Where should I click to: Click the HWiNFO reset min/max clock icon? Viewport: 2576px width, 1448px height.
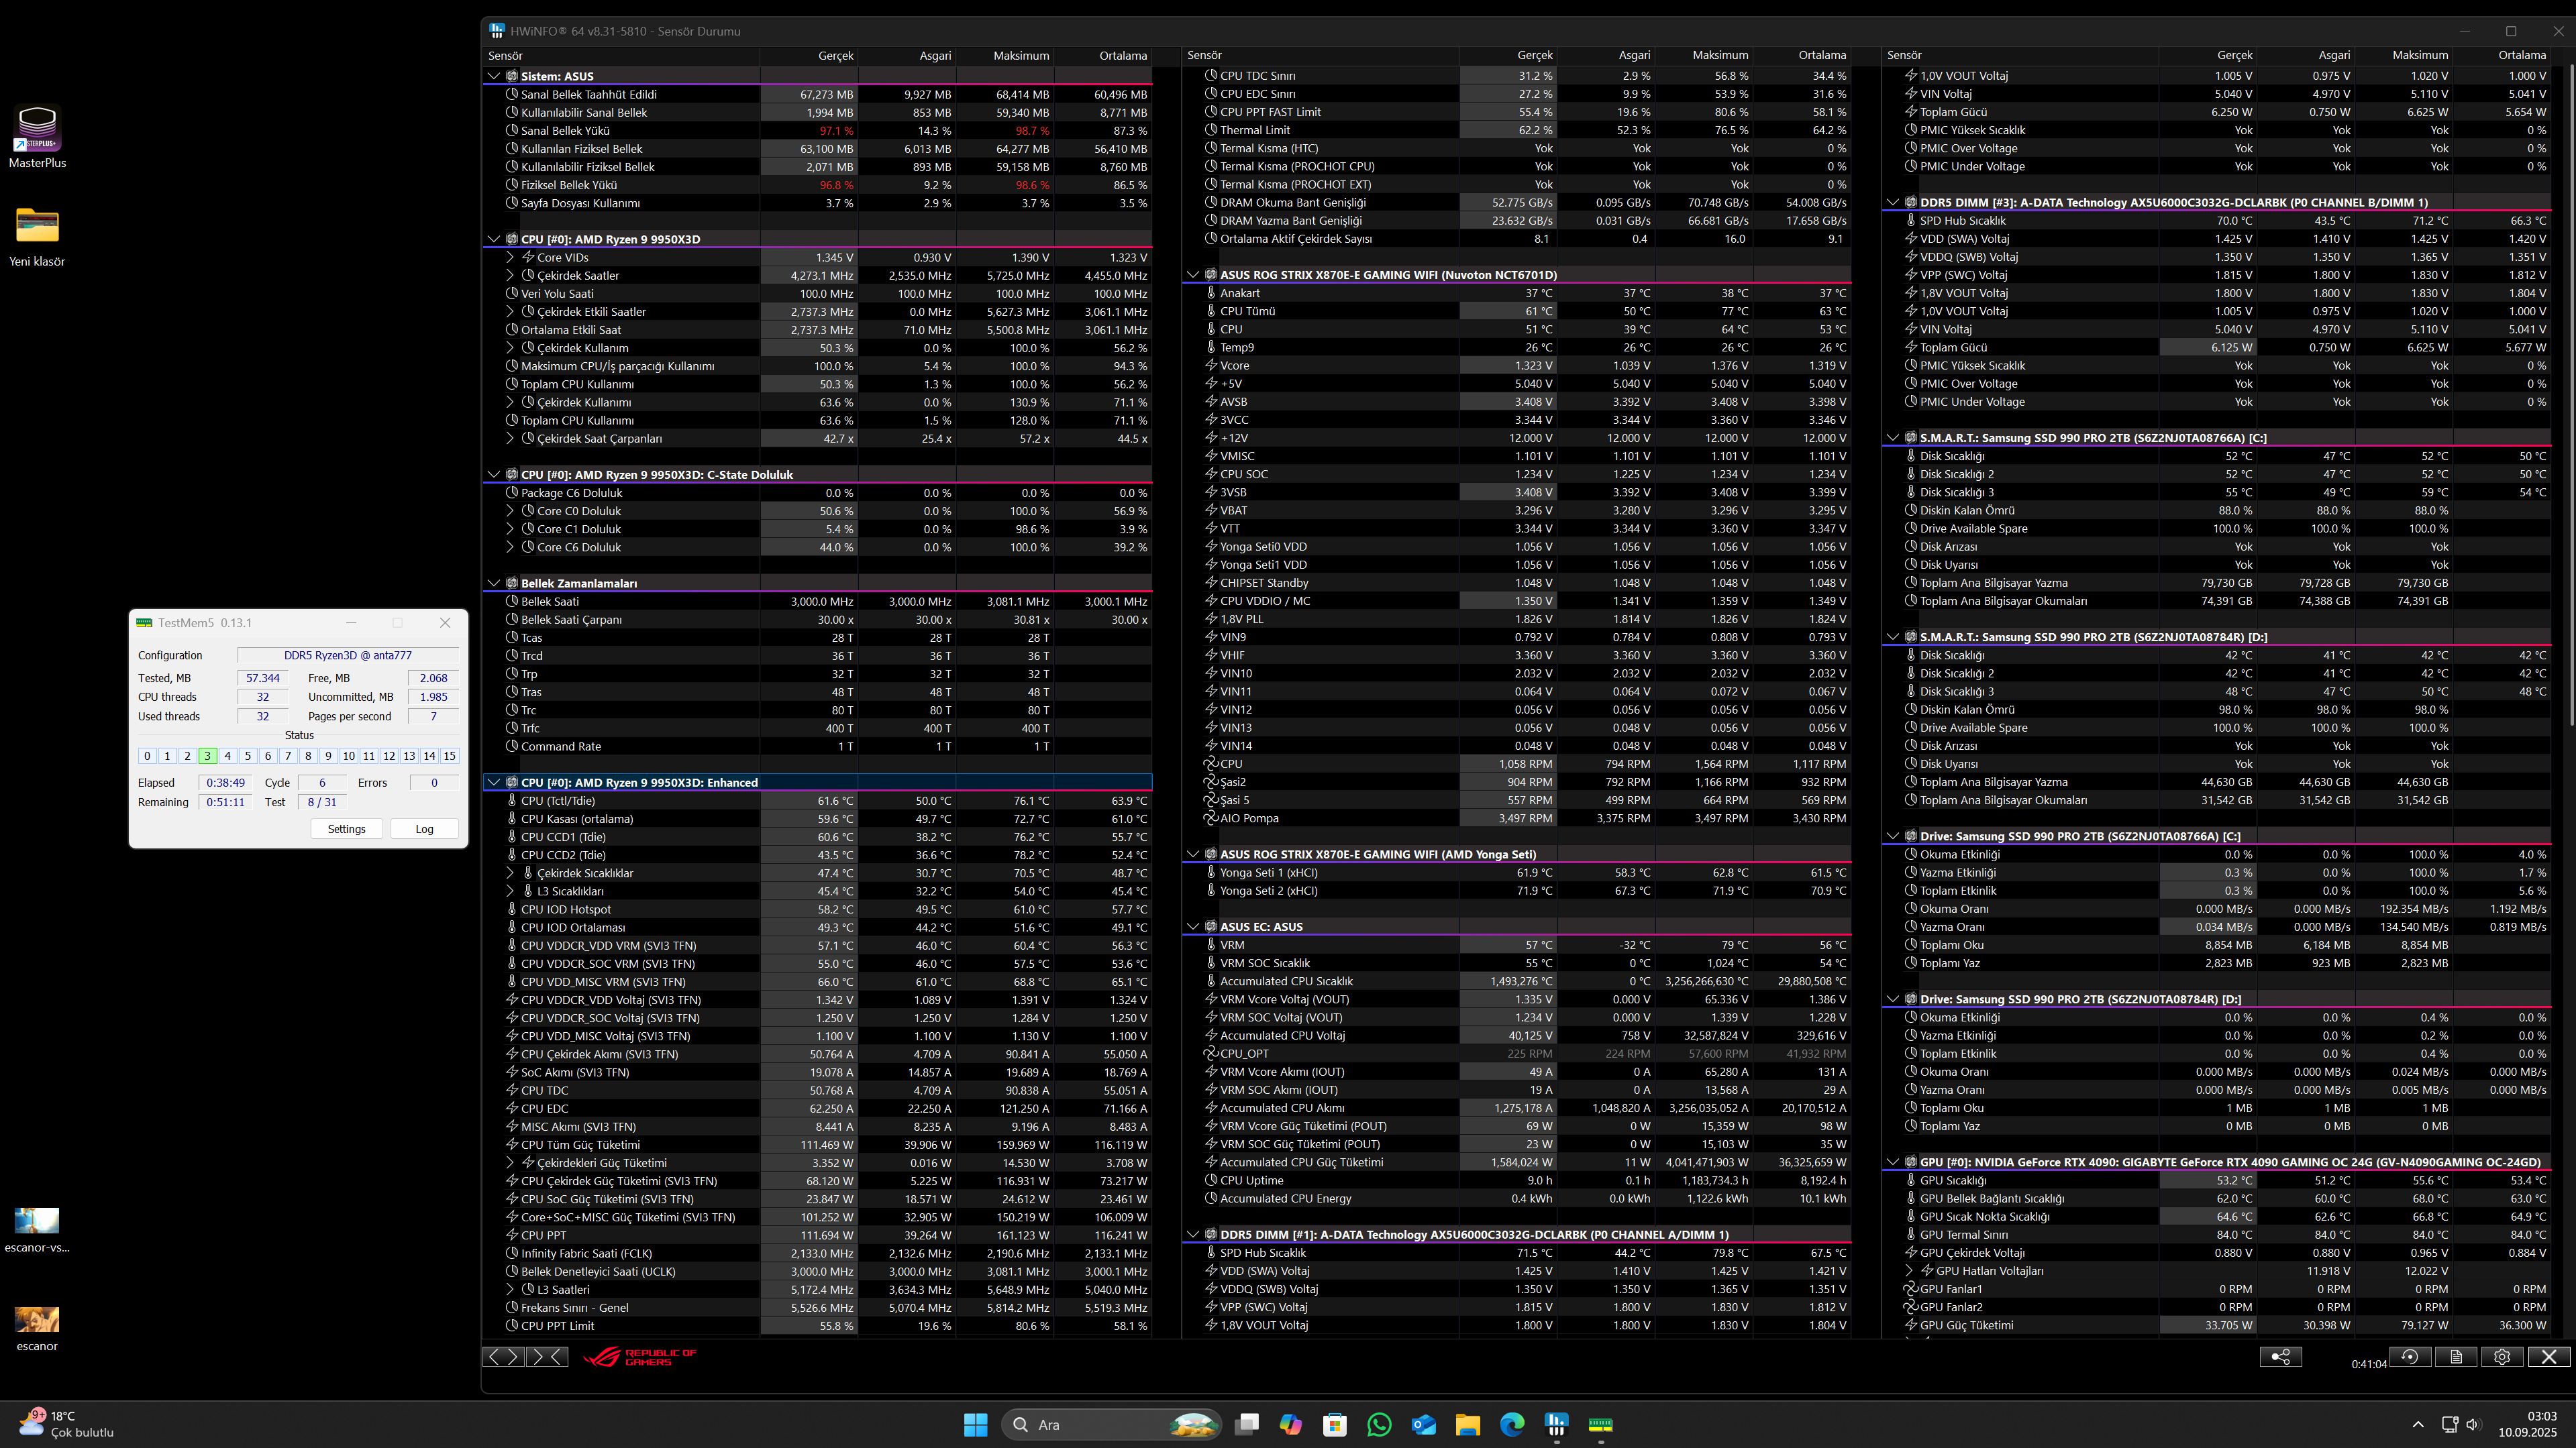pos(2410,1356)
